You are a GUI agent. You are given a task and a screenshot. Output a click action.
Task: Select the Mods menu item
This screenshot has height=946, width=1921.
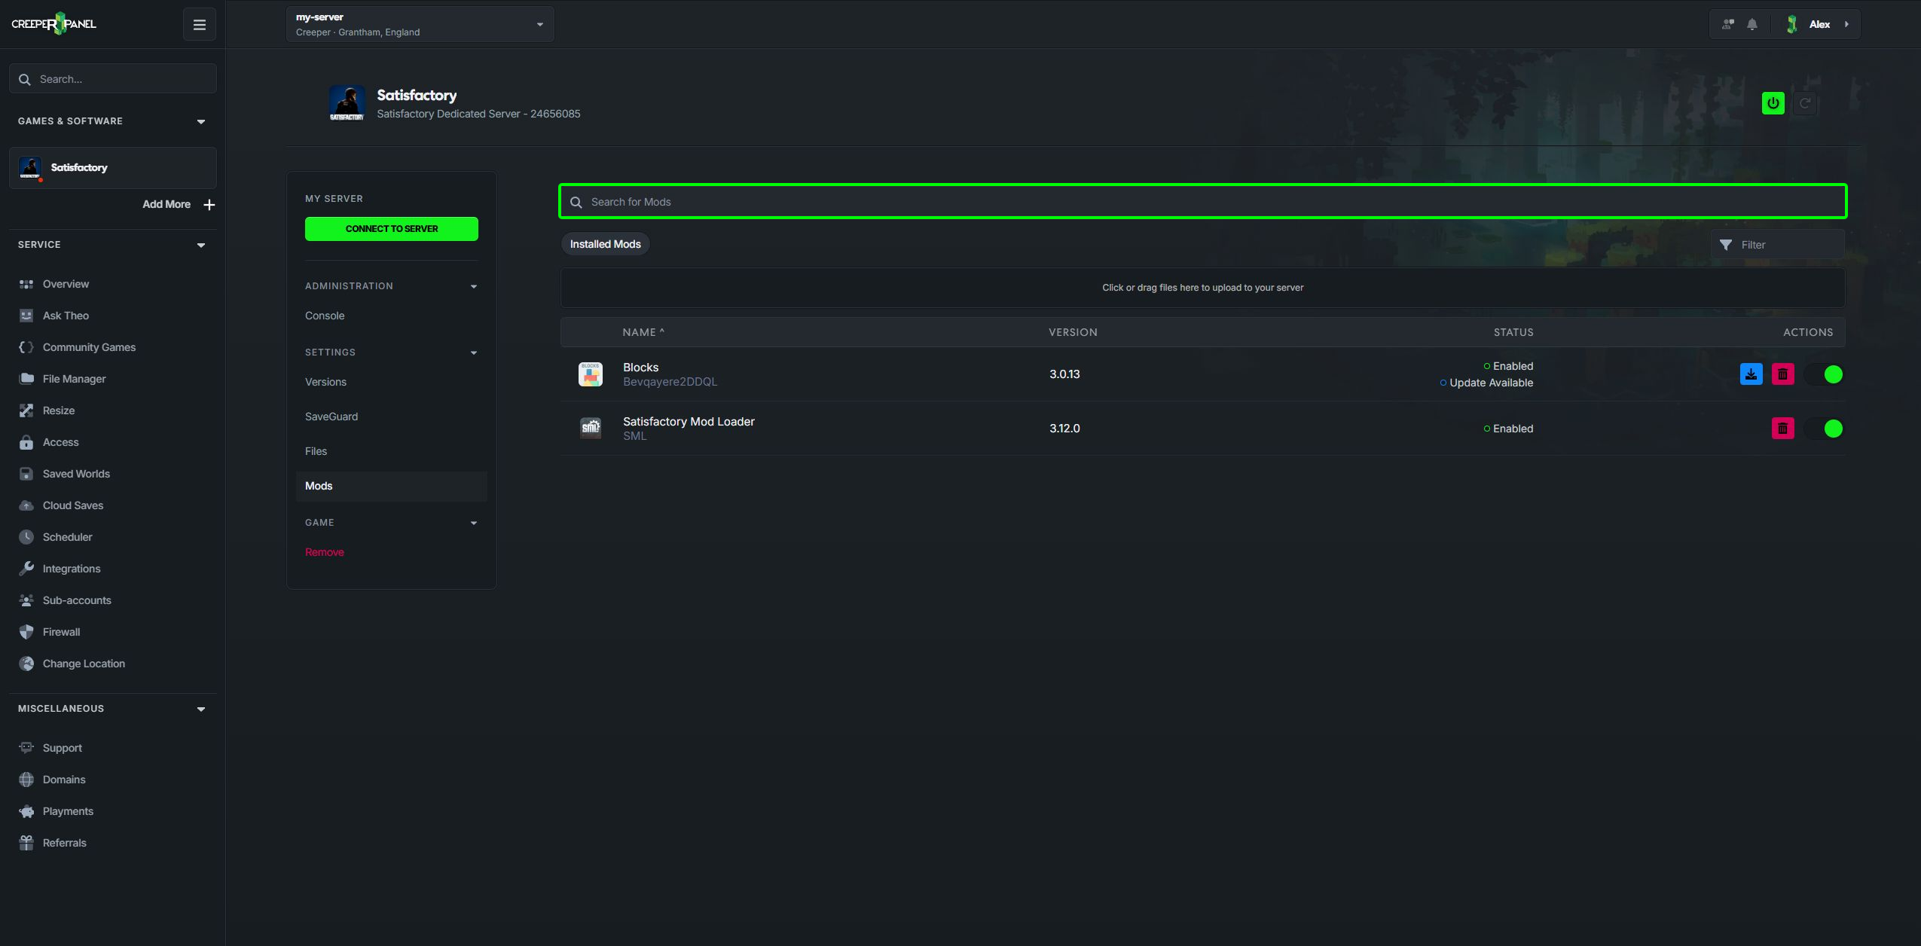391,486
